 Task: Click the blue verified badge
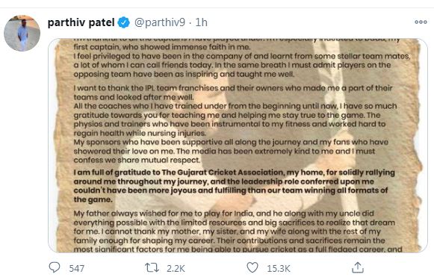(124, 22)
